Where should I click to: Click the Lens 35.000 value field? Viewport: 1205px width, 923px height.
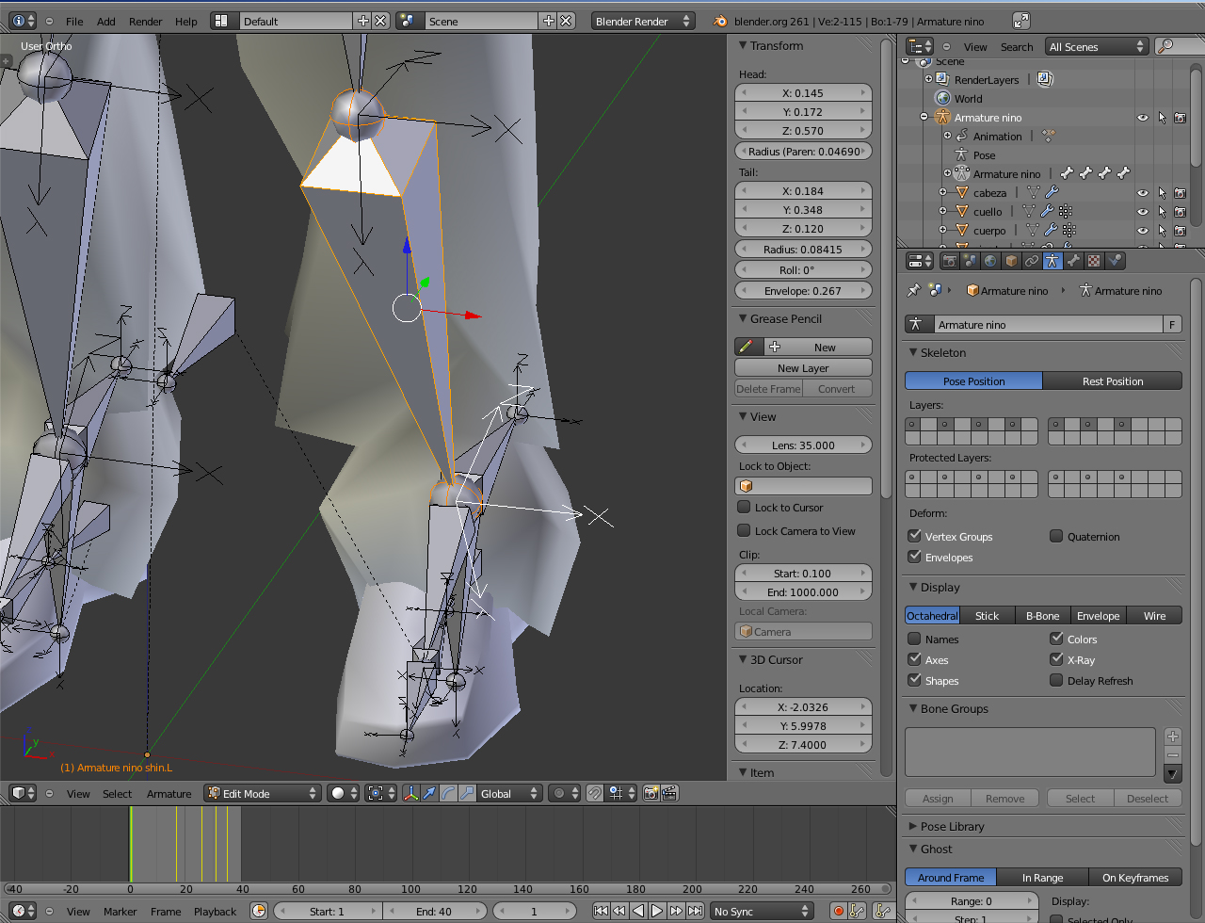(803, 445)
